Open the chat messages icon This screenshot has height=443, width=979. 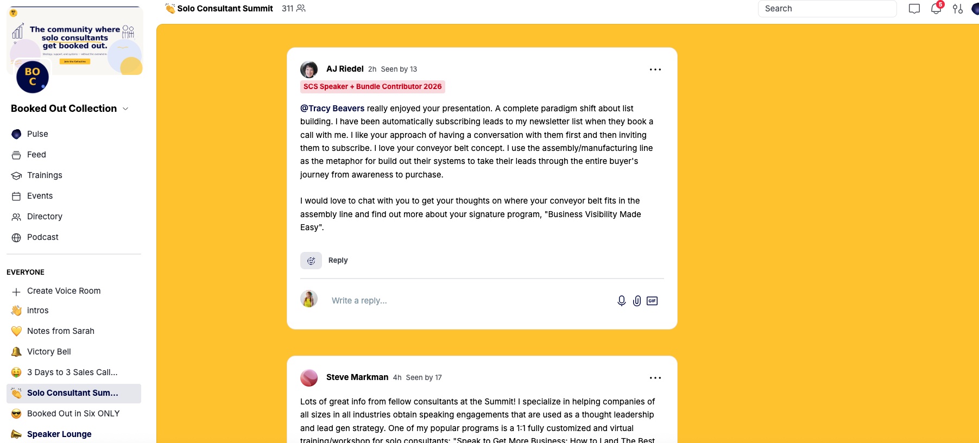pyautogui.click(x=914, y=9)
